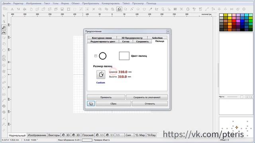Screen dimensions: 255x143
Task: Click the highlighted undo arrow icon
Action: (x=119, y=9)
